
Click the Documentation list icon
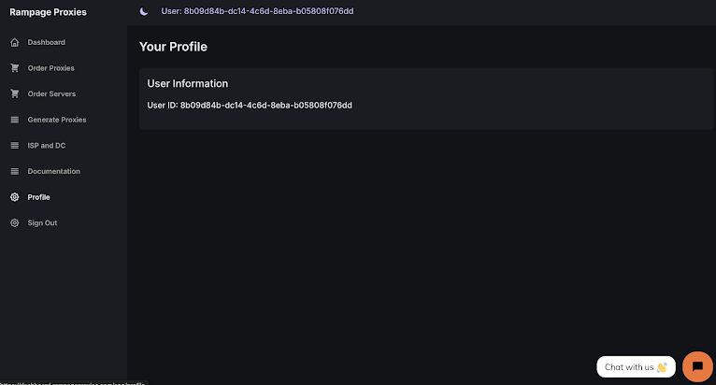tap(14, 172)
